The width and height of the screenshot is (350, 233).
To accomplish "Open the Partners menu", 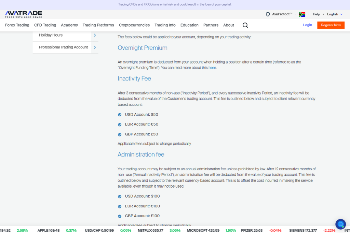I will click(x=211, y=25).
